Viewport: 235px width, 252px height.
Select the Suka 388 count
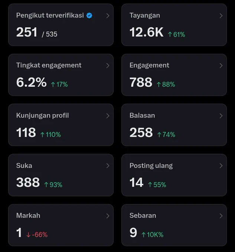click(28, 182)
